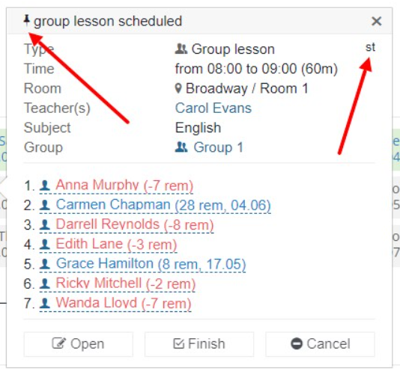Select student Anna Murphy (-7 rem)
Image resolution: width=400 pixels, height=377 pixels.
coord(124,185)
